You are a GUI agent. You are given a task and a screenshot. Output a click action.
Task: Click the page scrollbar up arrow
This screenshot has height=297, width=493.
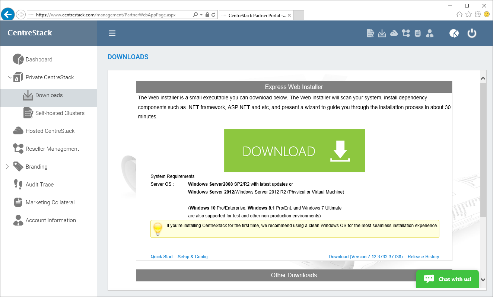483,78
